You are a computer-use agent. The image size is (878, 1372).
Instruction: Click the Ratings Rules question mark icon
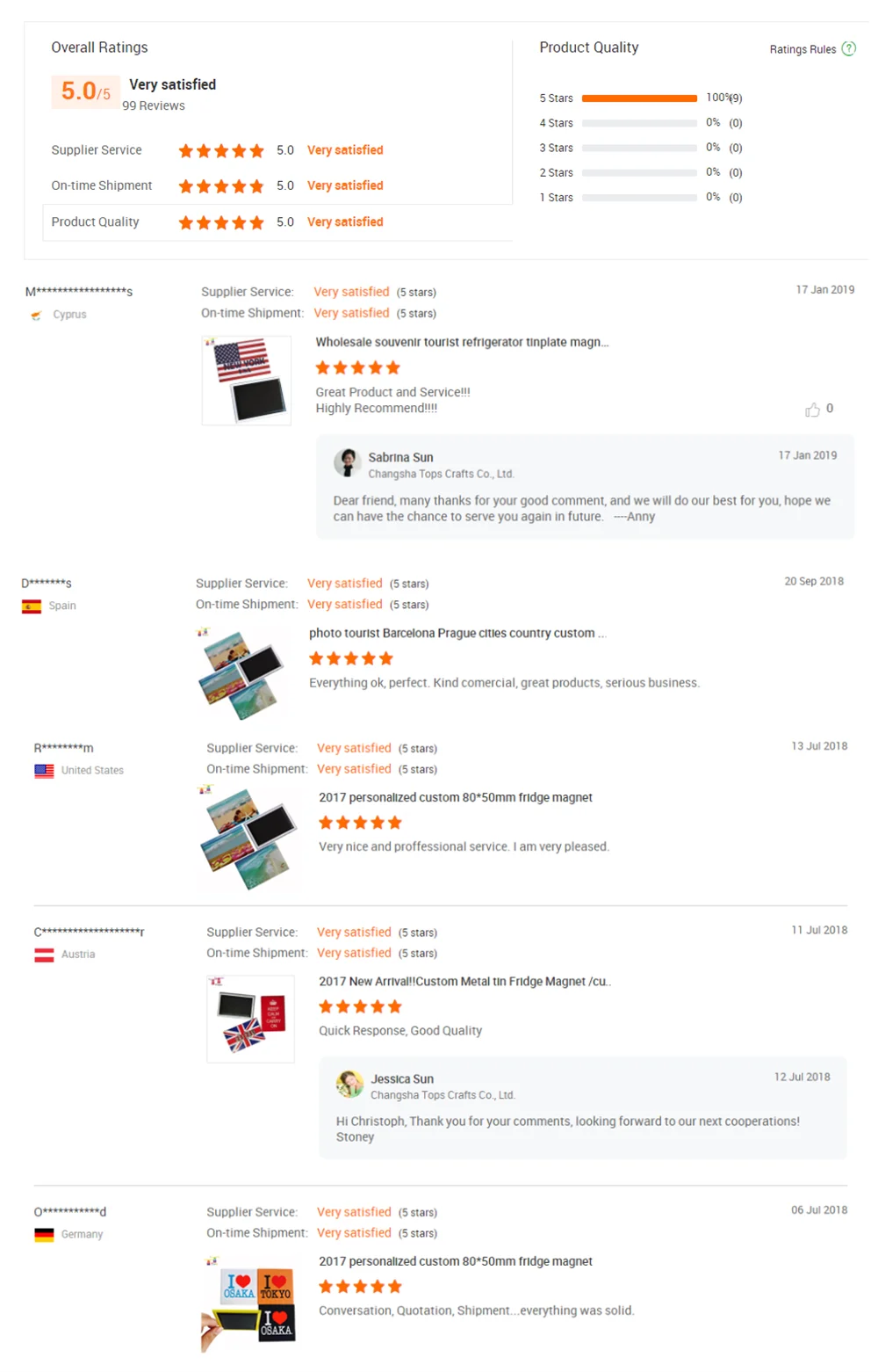coord(848,48)
